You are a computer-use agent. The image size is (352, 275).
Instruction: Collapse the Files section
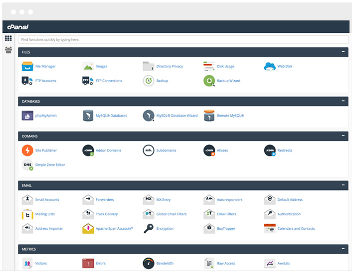(343, 52)
